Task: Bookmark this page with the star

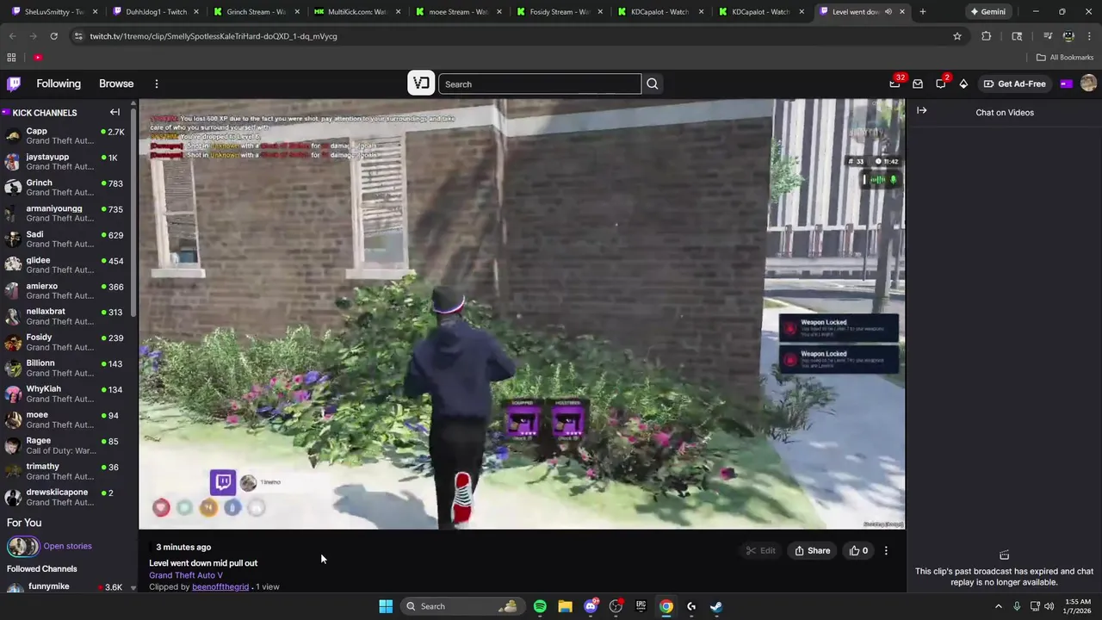Action: coord(957,36)
